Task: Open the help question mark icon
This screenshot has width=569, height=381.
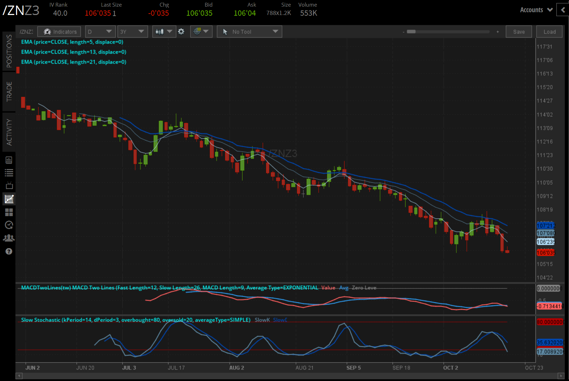Action: coord(9,251)
